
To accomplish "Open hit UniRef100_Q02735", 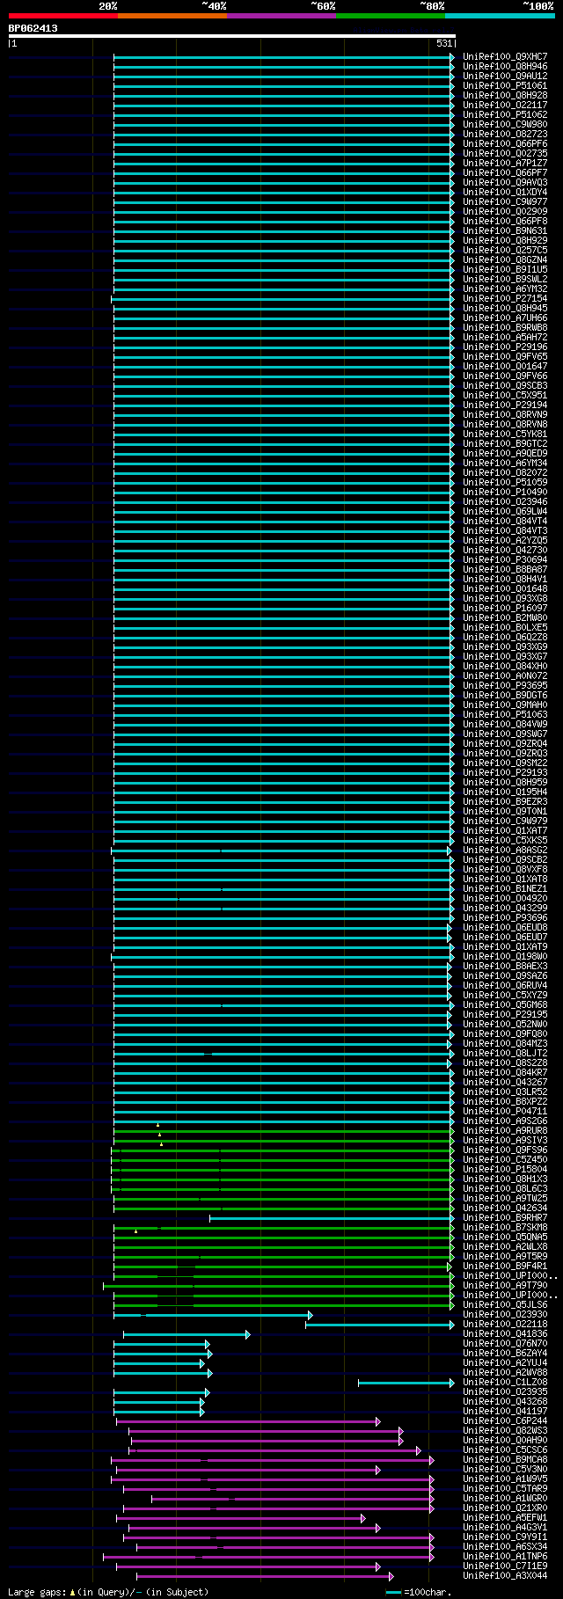I will [505, 153].
